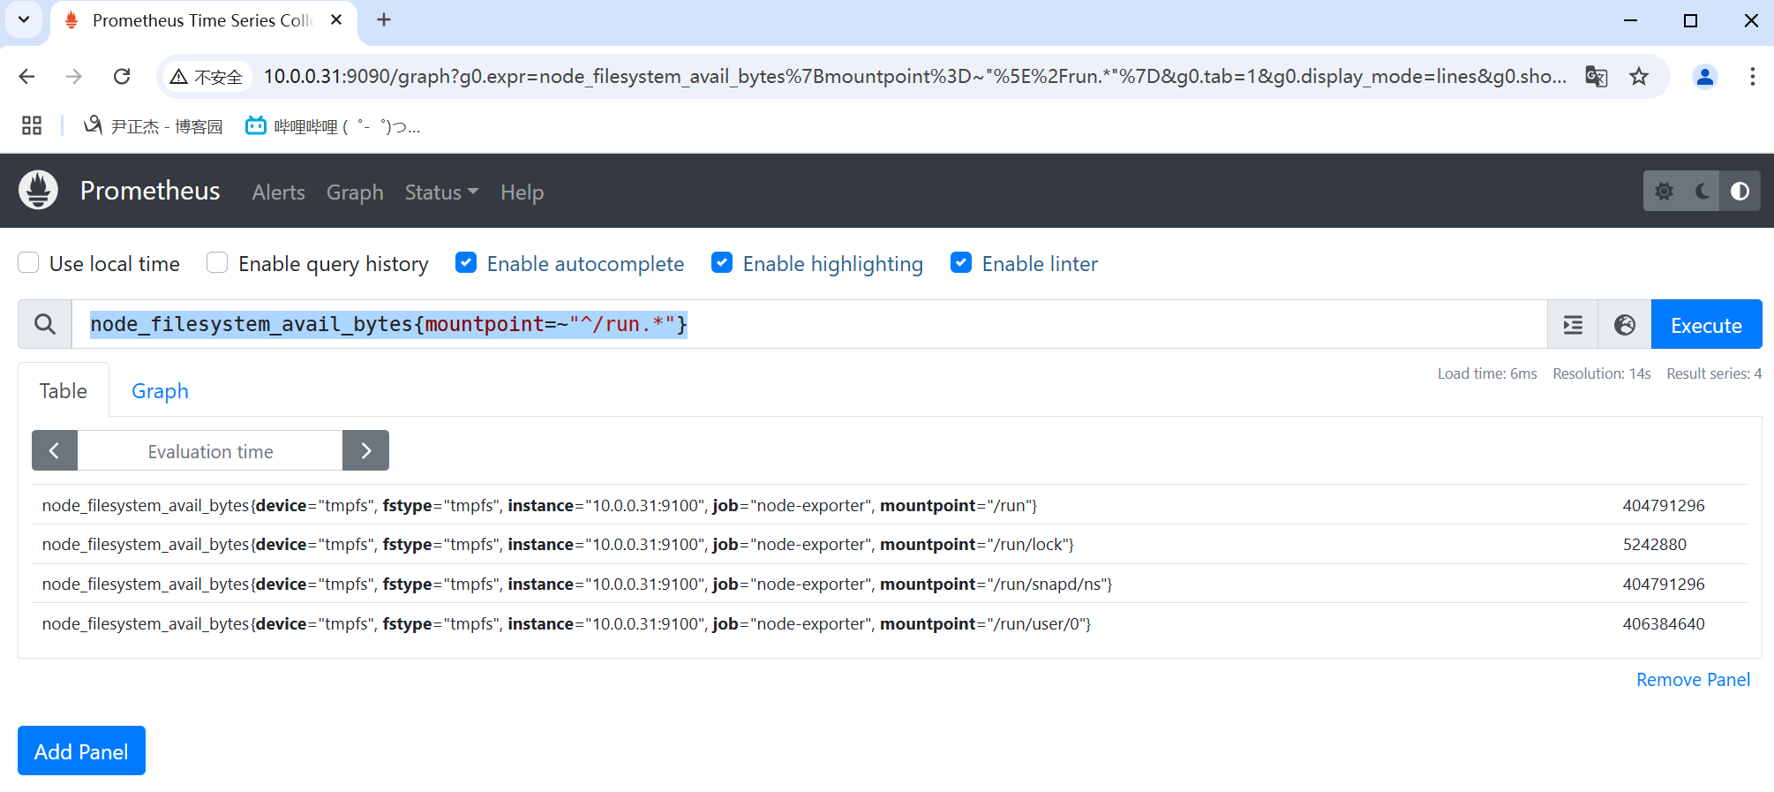The width and height of the screenshot is (1774, 792).
Task: Open the 尹正杰 - 博客园 bookmark
Action: click(x=154, y=126)
